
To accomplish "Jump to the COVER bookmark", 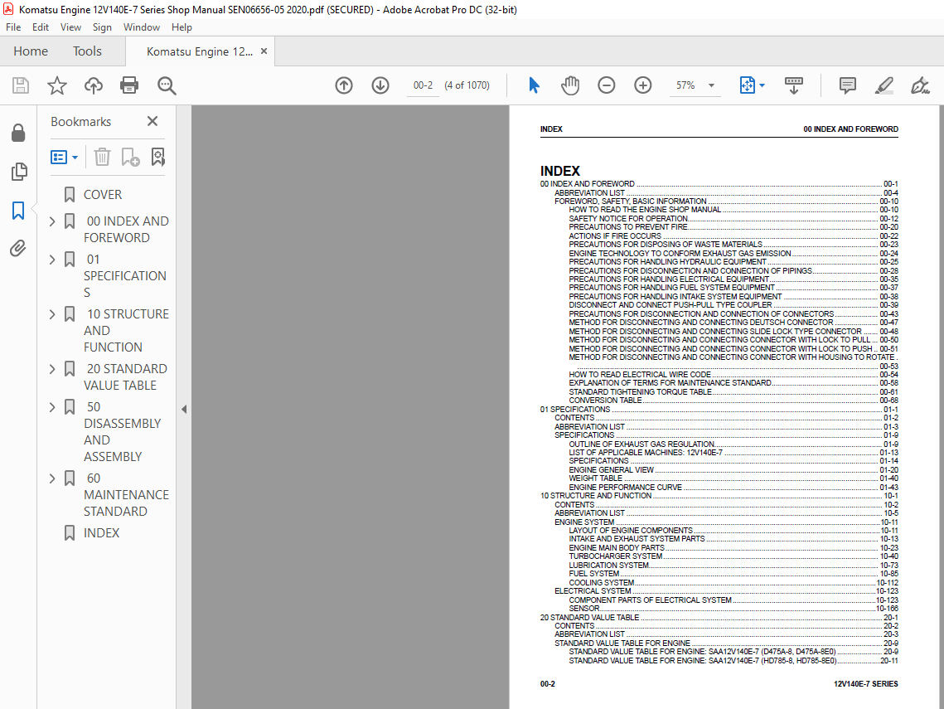I will click(x=102, y=195).
